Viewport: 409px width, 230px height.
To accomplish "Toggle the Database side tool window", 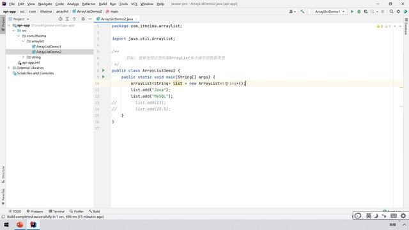I will [x=406, y=26].
